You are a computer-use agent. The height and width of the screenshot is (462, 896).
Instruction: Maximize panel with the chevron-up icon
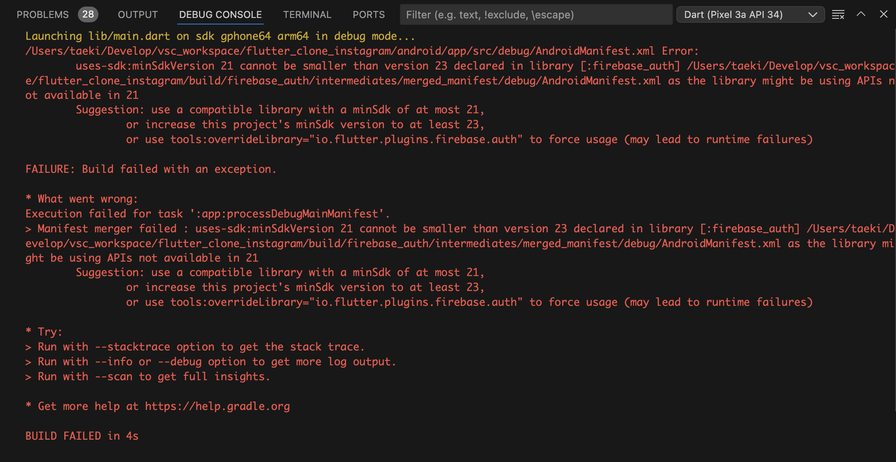click(861, 14)
